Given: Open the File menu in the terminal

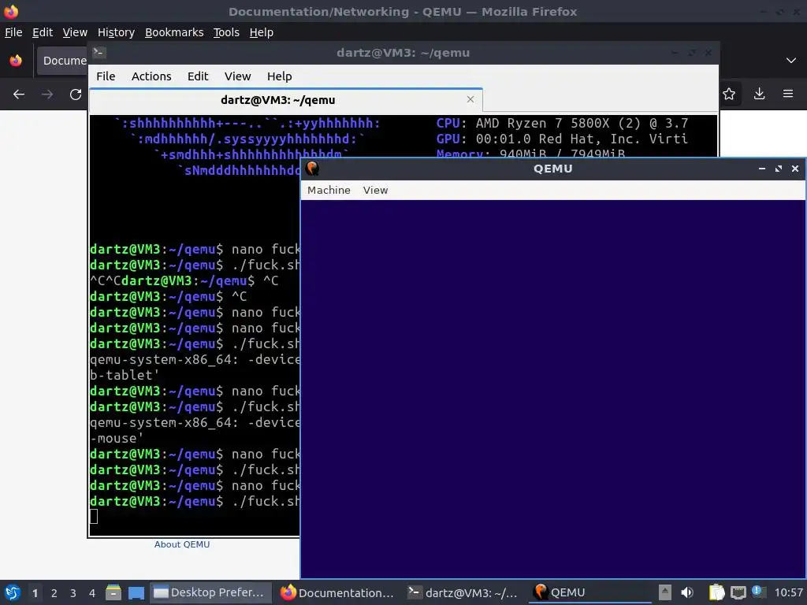Looking at the screenshot, I should (106, 76).
